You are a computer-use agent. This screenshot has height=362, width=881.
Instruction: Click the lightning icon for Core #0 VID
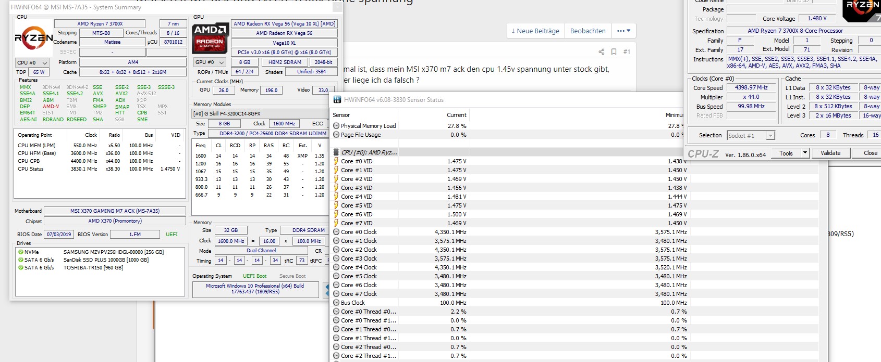tap(336, 161)
